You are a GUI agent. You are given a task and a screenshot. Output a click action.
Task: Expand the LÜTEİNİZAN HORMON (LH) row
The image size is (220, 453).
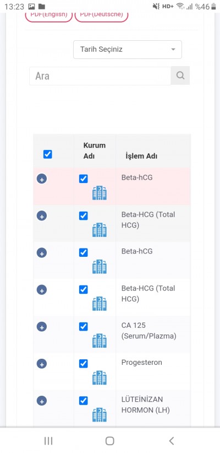click(42, 401)
